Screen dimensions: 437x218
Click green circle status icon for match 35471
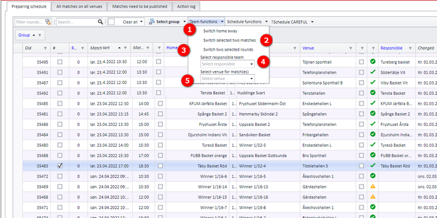click(373, 207)
